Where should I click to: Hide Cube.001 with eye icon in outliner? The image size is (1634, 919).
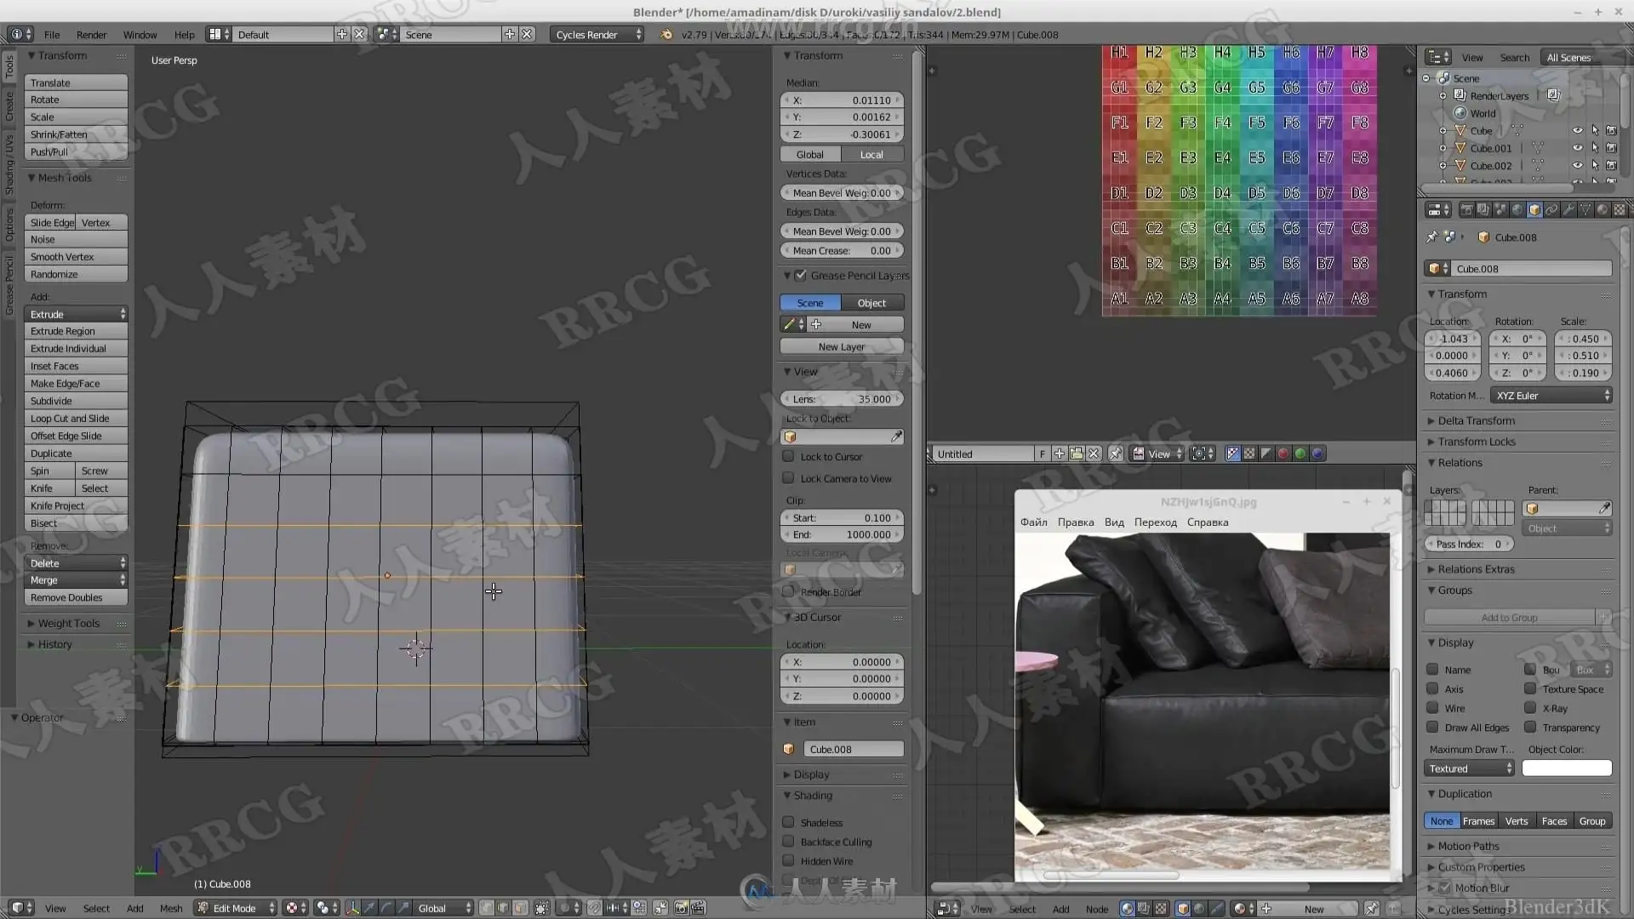click(x=1577, y=148)
